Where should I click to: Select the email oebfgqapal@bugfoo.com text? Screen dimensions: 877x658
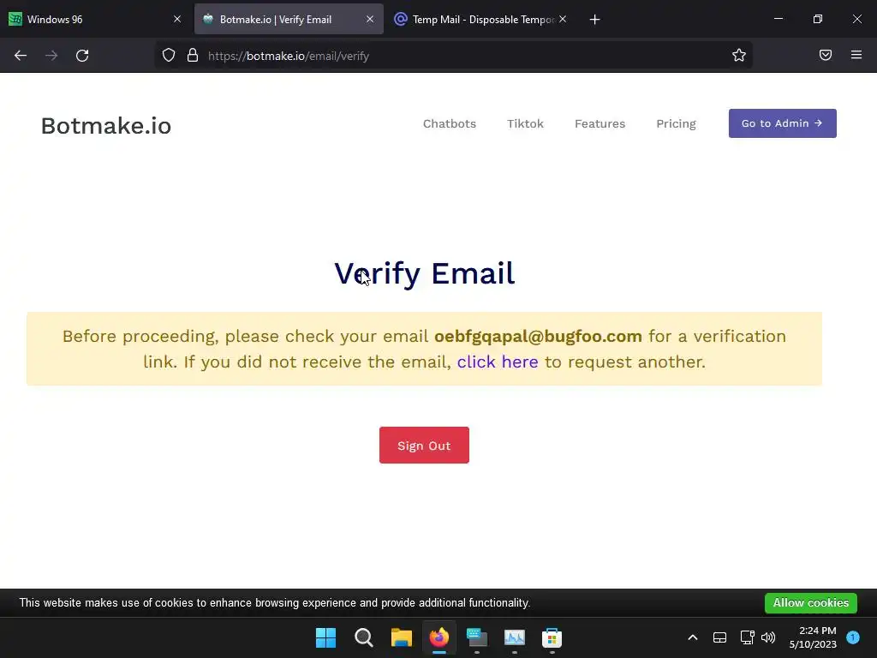538,336
